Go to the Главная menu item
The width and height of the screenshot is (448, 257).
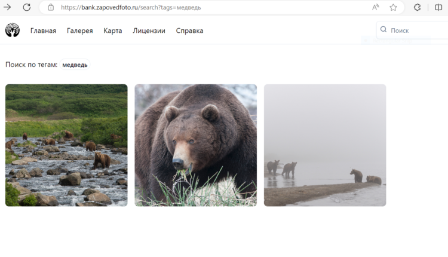click(x=43, y=30)
